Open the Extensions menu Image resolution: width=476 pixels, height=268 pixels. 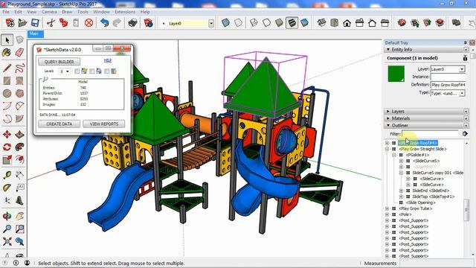coord(125,12)
